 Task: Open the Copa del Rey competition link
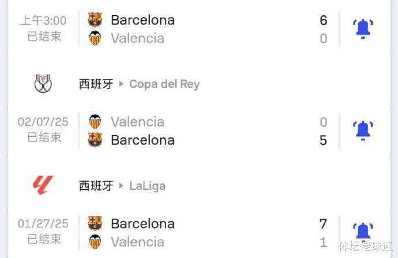click(164, 84)
